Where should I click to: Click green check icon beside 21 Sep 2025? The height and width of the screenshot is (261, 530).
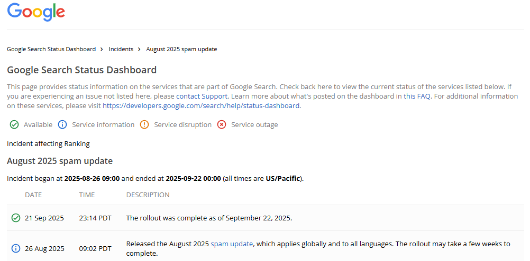[16, 218]
